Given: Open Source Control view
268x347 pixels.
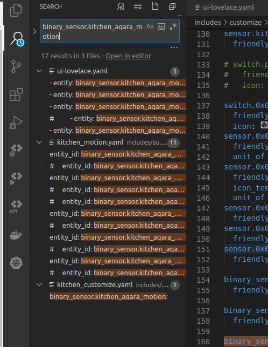Looking at the screenshot, I should tap(16, 66).
